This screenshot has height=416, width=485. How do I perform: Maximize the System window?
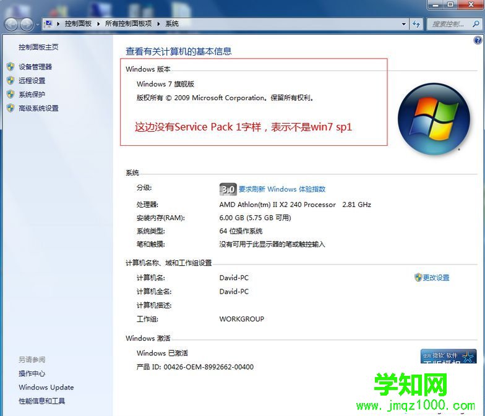(450, 5)
